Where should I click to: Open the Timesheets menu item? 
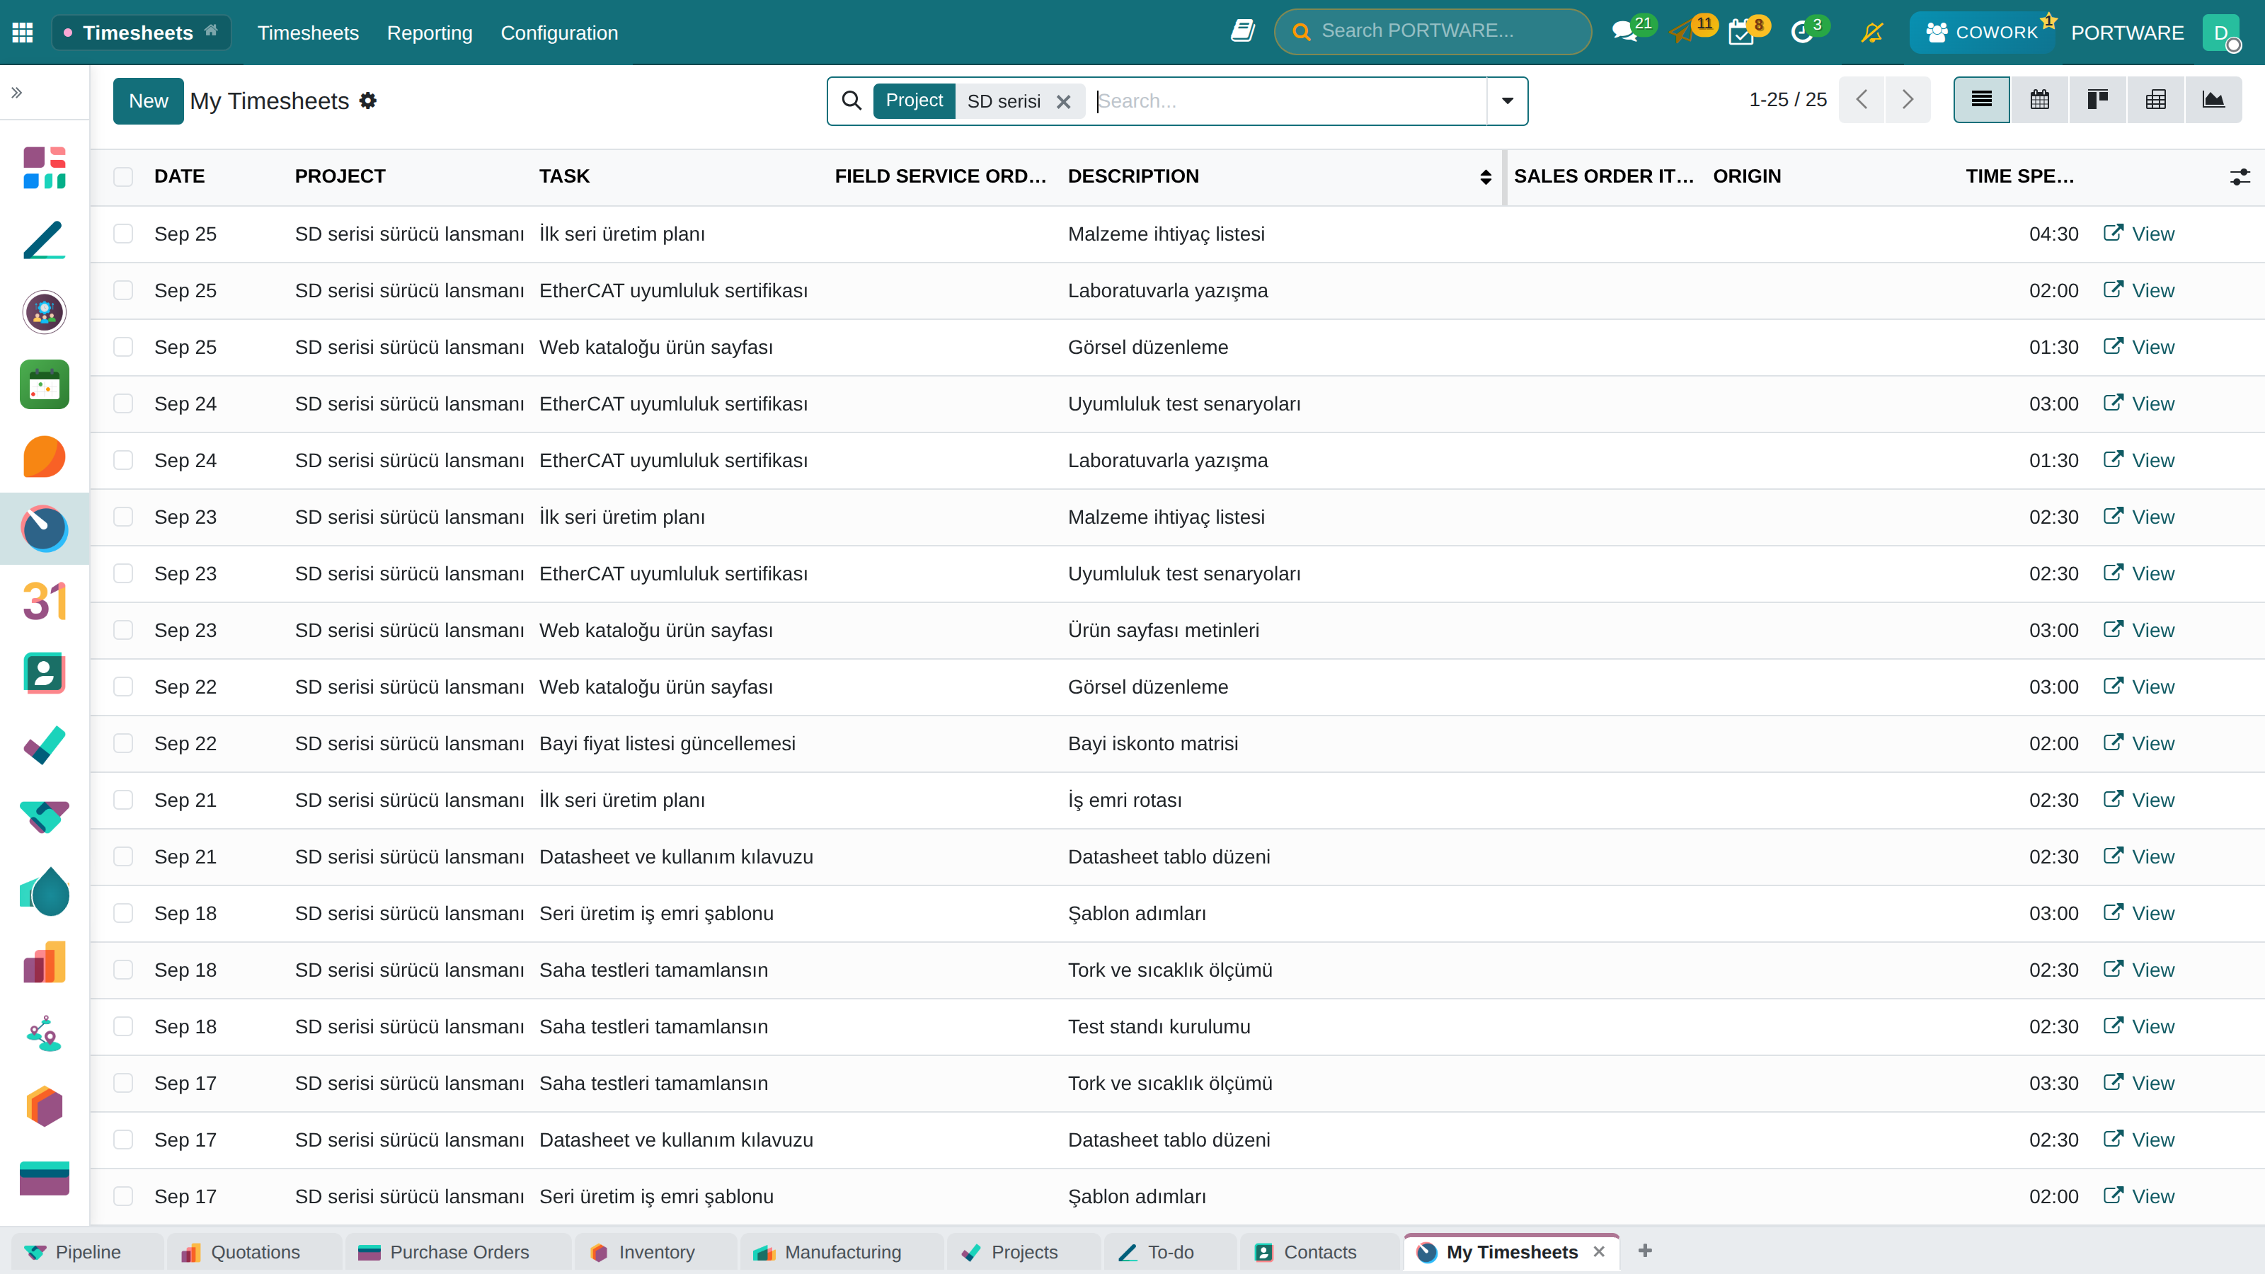tap(308, 33)
